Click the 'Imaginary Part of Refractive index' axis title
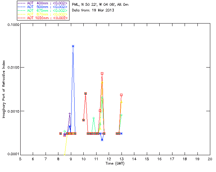 click(4, 89)
